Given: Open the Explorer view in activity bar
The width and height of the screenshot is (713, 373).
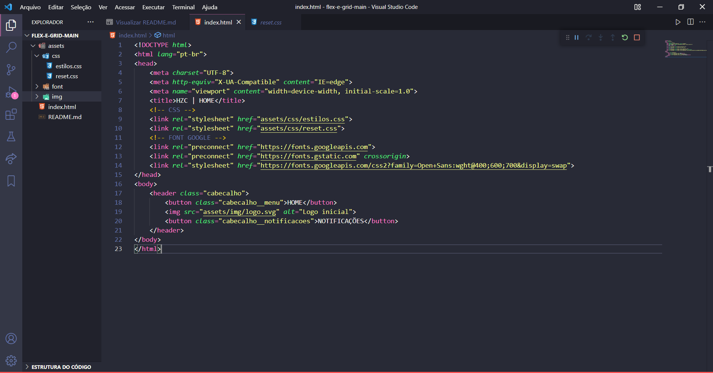Looking at the screenshot, I should click(x=11, y=25).
